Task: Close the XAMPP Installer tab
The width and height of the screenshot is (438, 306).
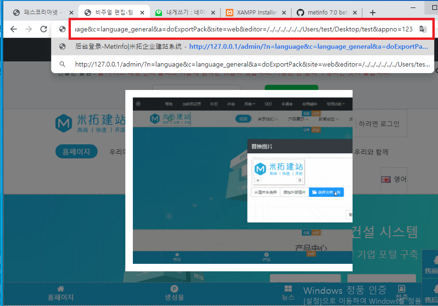Action: coord(284,13)
